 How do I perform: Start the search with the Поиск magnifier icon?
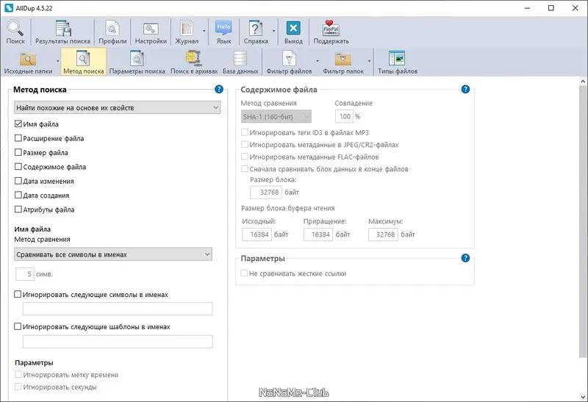coord(15,32)
